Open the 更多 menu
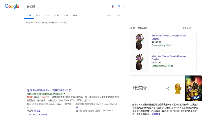The width and height of the screenshot is (207, 118). (75, 15)
